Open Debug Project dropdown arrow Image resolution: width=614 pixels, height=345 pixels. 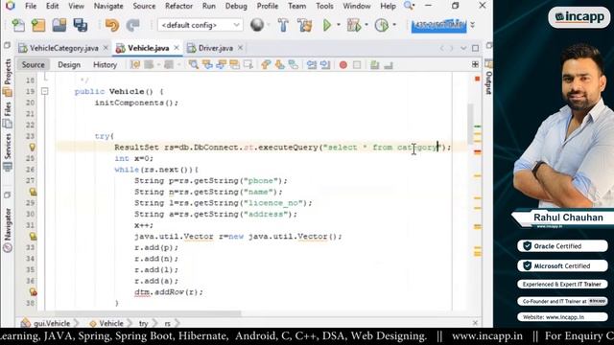(x=366, y=25)
